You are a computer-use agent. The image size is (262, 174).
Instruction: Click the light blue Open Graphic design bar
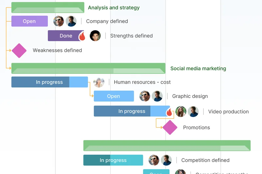tap(114, 96)
